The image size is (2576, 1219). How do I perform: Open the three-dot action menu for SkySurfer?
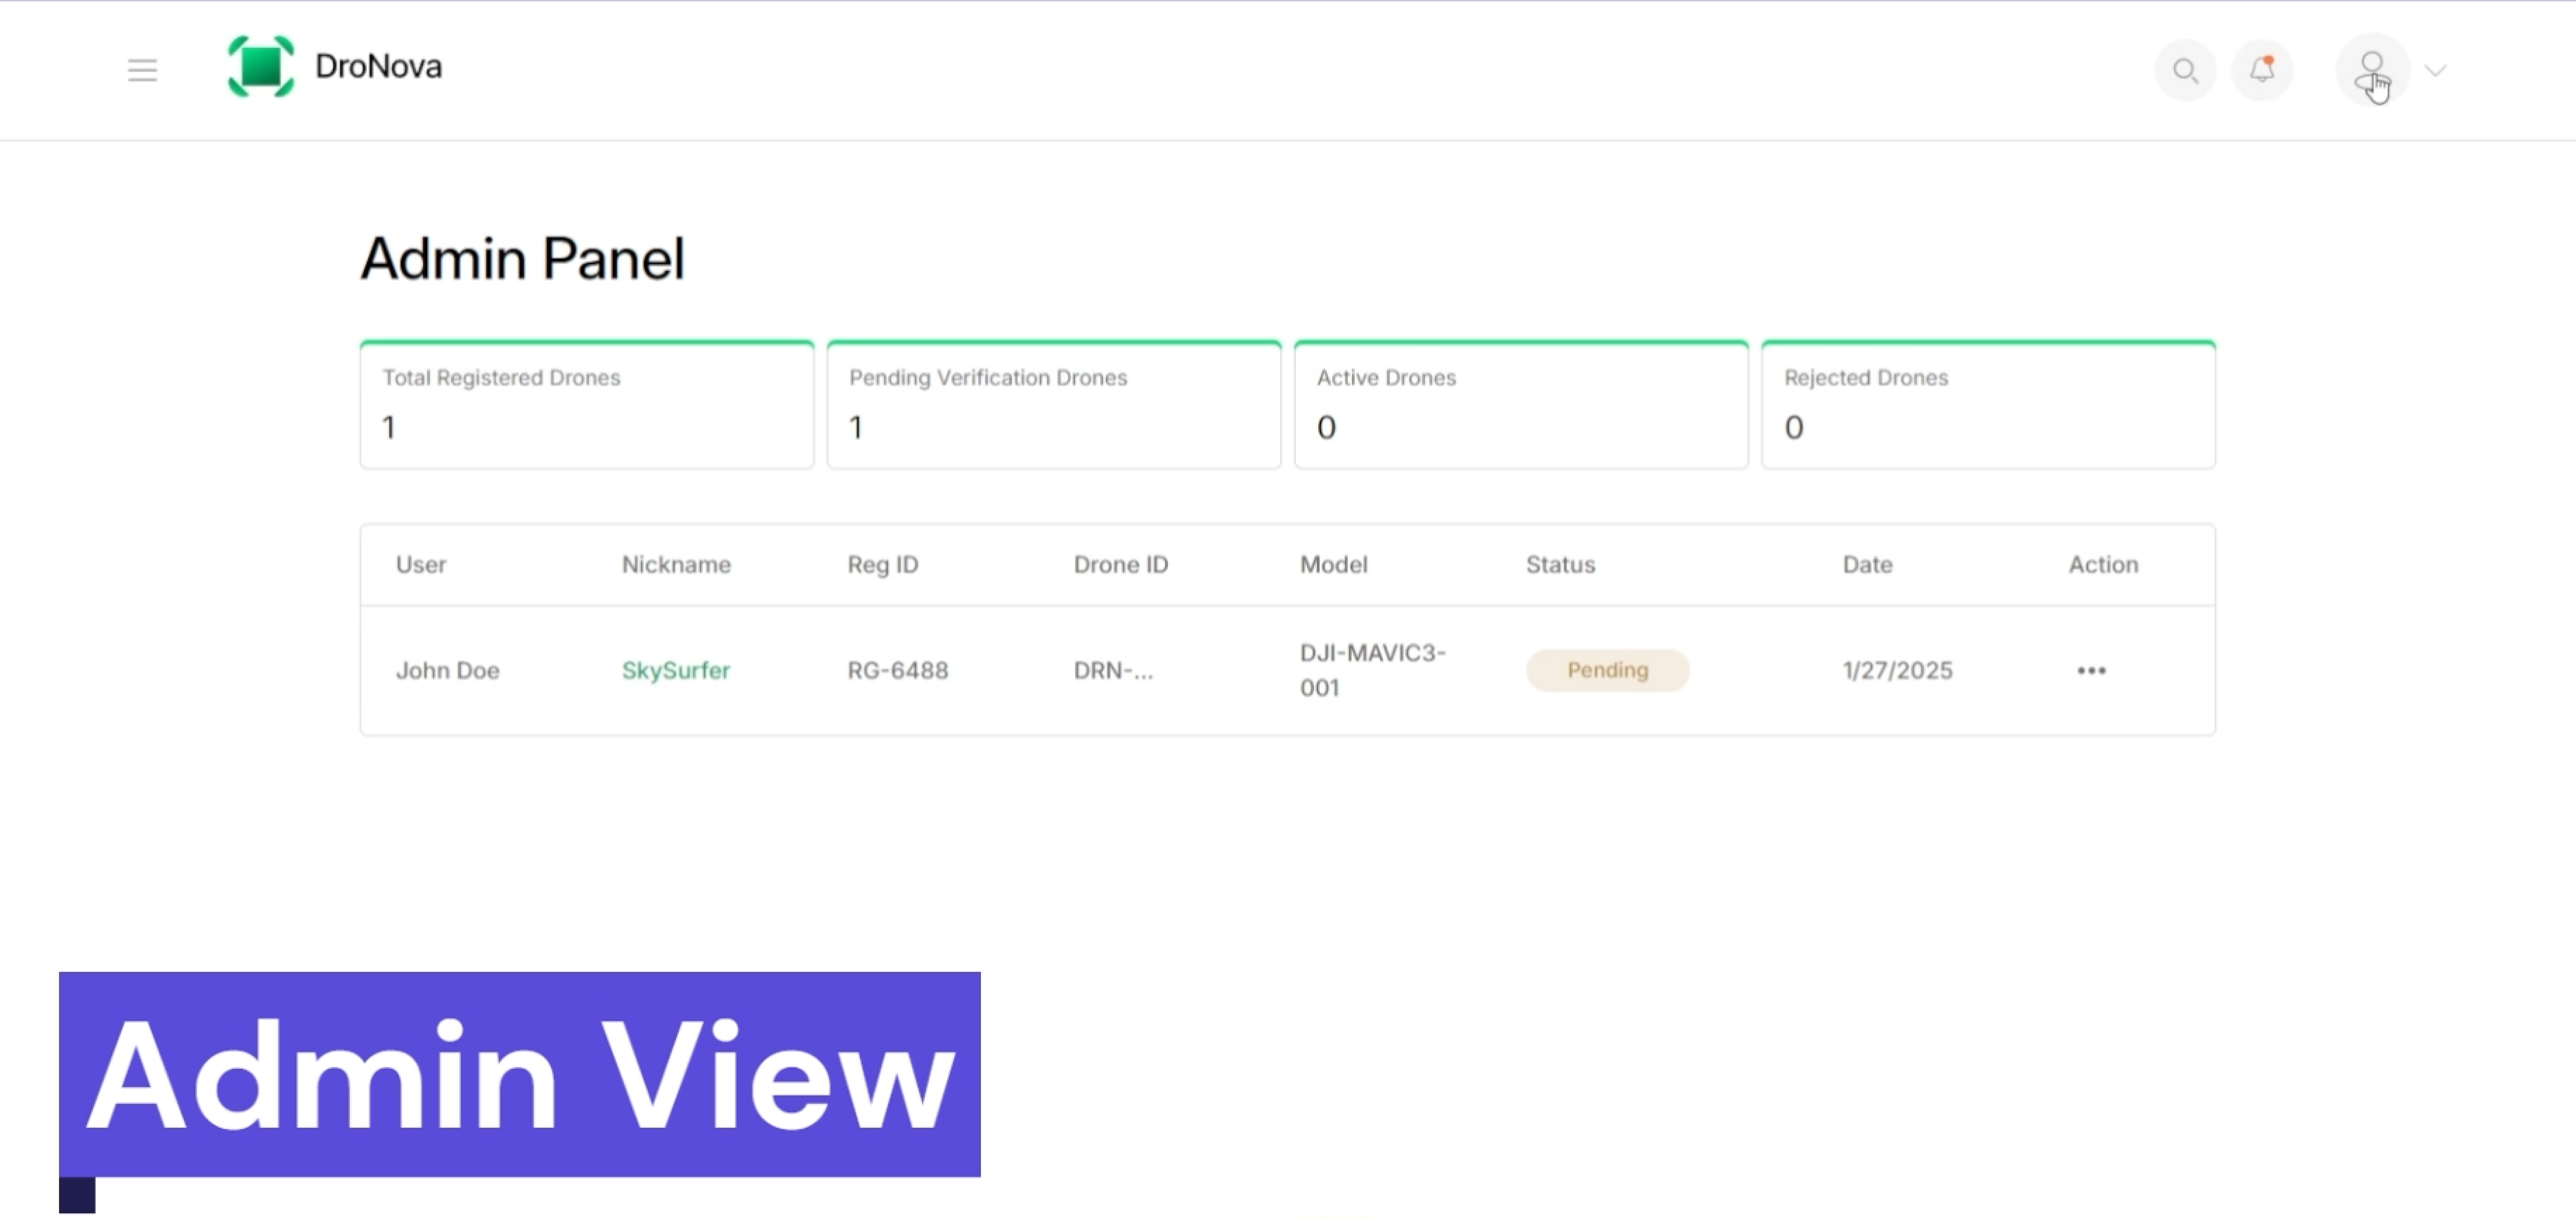point(2091,671)
